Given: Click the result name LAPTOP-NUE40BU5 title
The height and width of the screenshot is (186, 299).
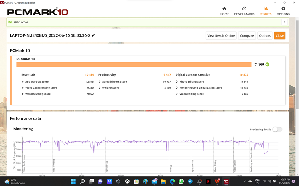Looking at the screenshot, I should click(50, 35).
